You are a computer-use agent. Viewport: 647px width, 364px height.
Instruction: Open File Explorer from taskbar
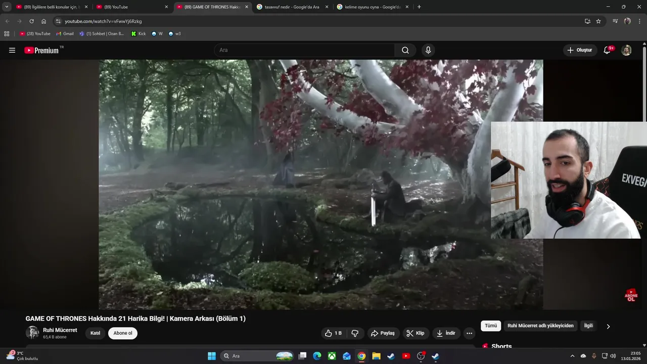coord(376,356)
